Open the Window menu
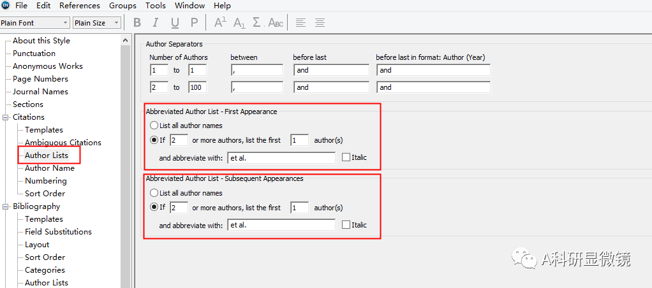Image resolution: width=652 pixels, height=288 pixels. [x=189, y=6]
